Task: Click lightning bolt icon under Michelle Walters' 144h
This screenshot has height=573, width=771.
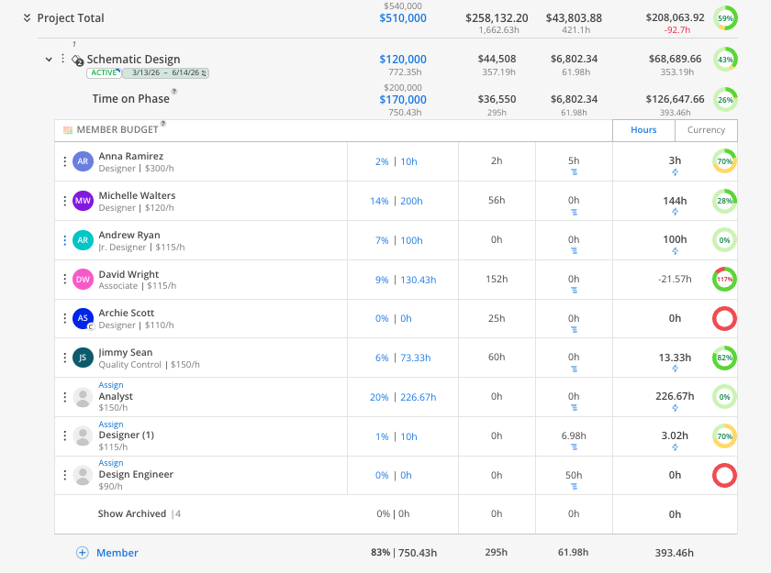Action: pyautogui.click(x=676, y=212)
